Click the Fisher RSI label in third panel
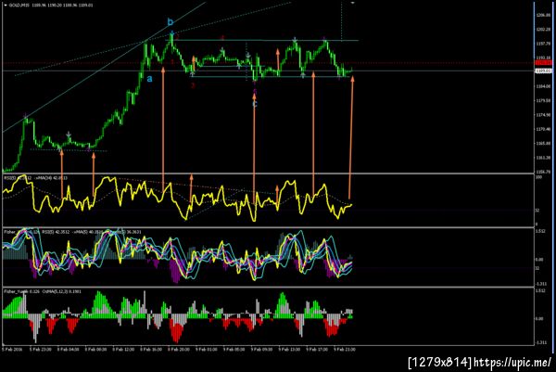The height and width of the screenshot is (372, 556). click(x=72, y=232)
